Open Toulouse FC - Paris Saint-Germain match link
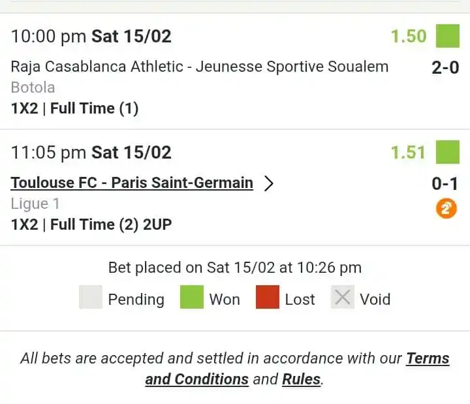Screen dimensions: 470x404 [x=132, y=183]
